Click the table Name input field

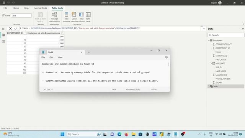(x=21, y=15)
